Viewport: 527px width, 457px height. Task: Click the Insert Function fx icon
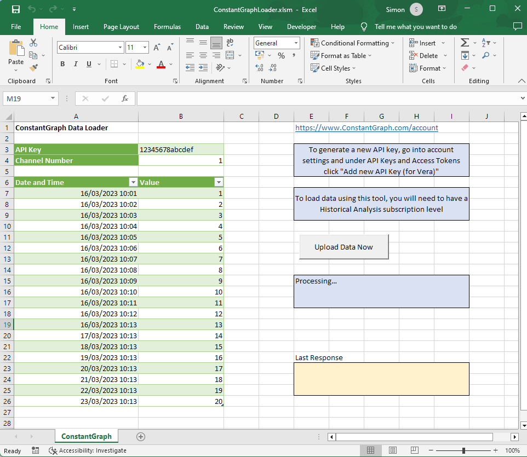coord(125,99)
